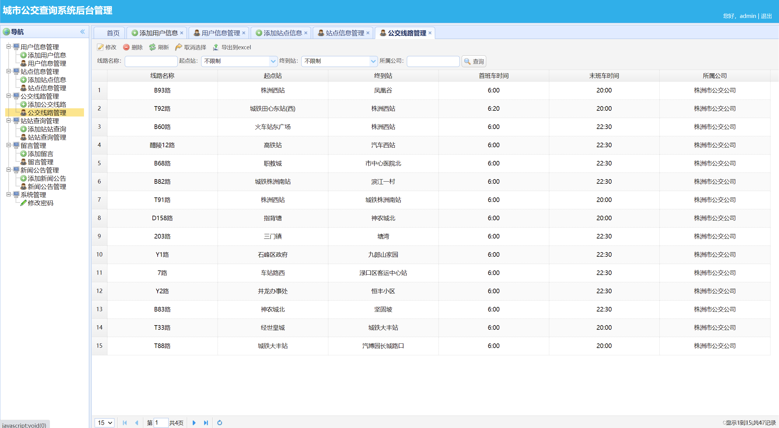Collapse the 留言管理 tree node
Viewport: 779px width, 428px height.
tap(9, 145)
